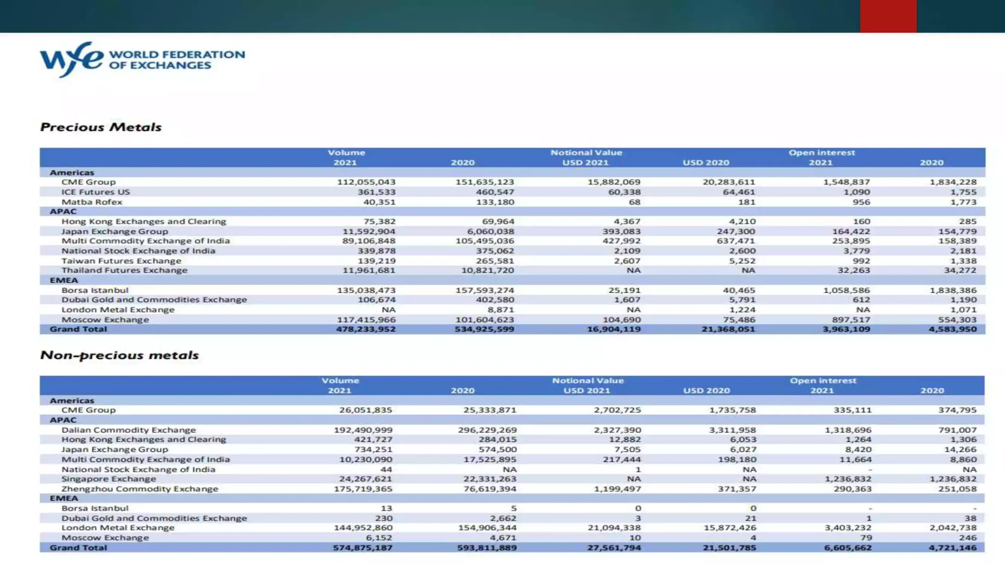Screen dimensions: 1005x565
Task: Click Volume header in Non-precious metals table
Action: point(340,381)
